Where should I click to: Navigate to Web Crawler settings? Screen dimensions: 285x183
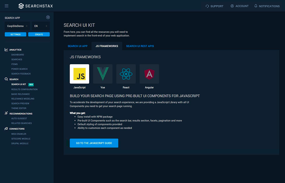pyautogui.click(x=19, y=134)
